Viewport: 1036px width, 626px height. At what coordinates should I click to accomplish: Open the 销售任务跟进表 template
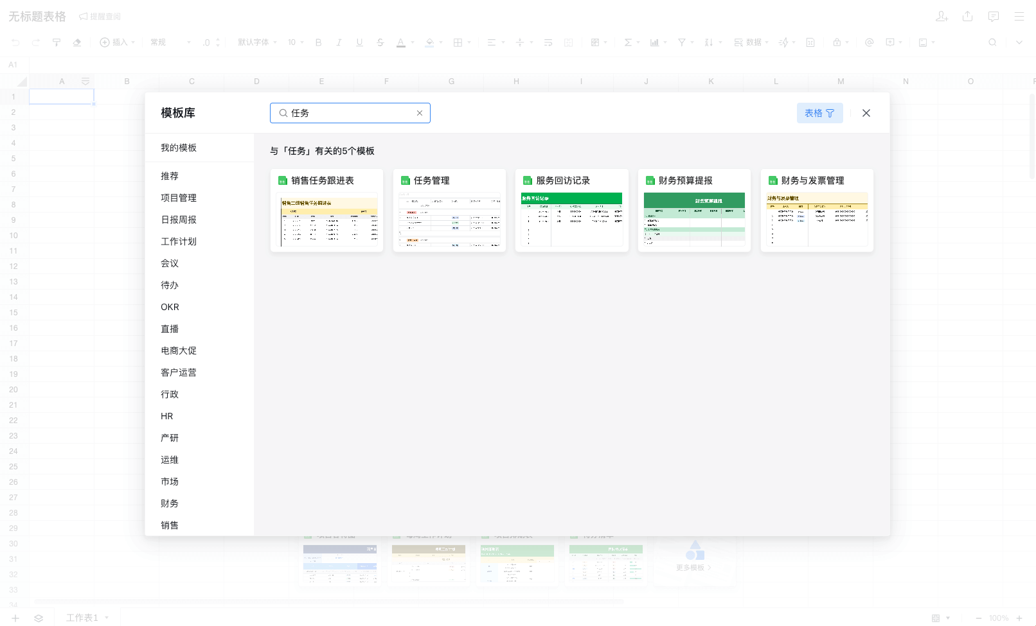click(326, 211)
